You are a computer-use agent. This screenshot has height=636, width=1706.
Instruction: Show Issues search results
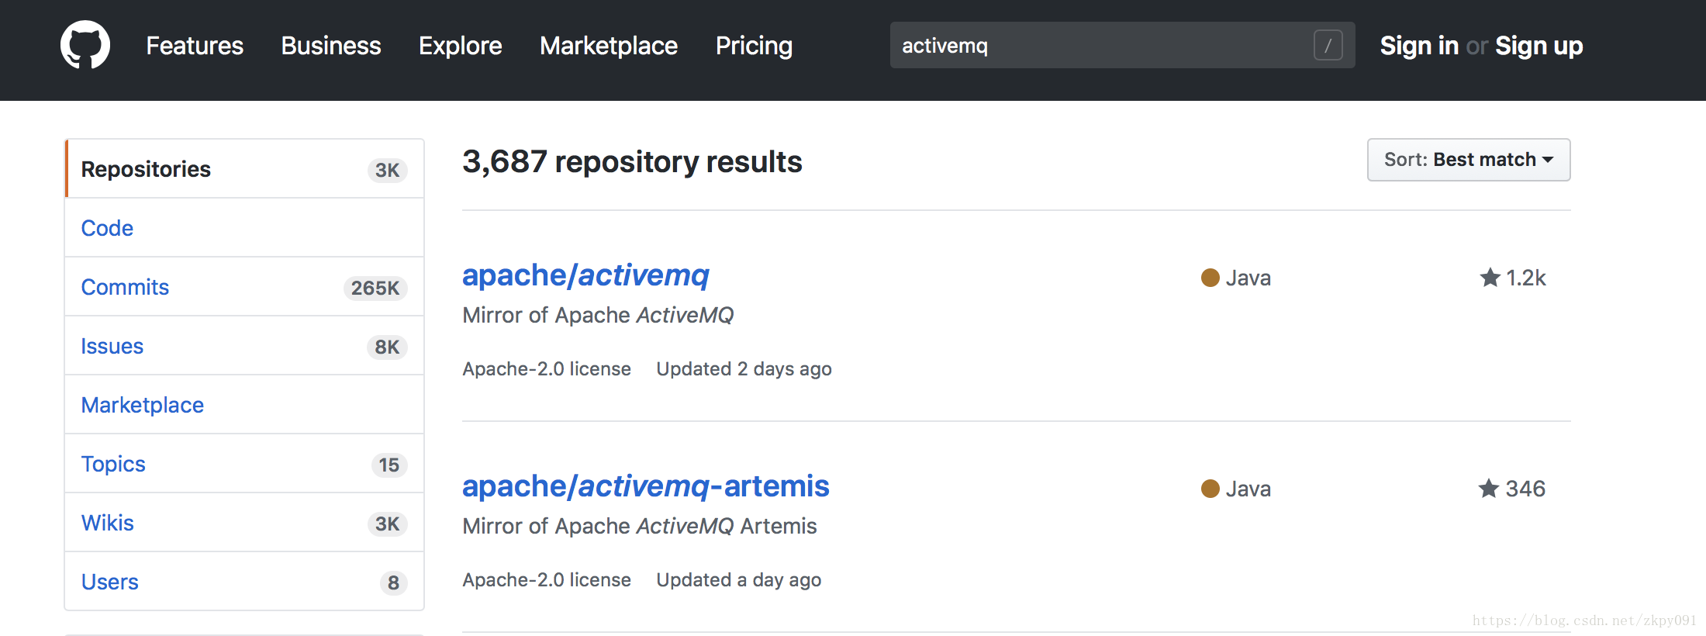pos(112,346)
